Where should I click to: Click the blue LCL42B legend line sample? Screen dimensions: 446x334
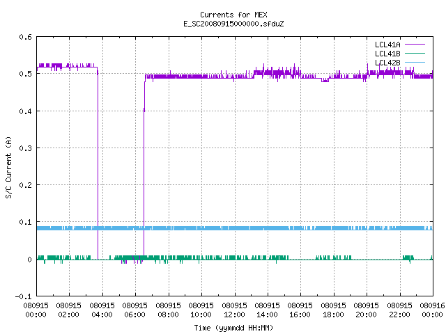pos(415,62)
